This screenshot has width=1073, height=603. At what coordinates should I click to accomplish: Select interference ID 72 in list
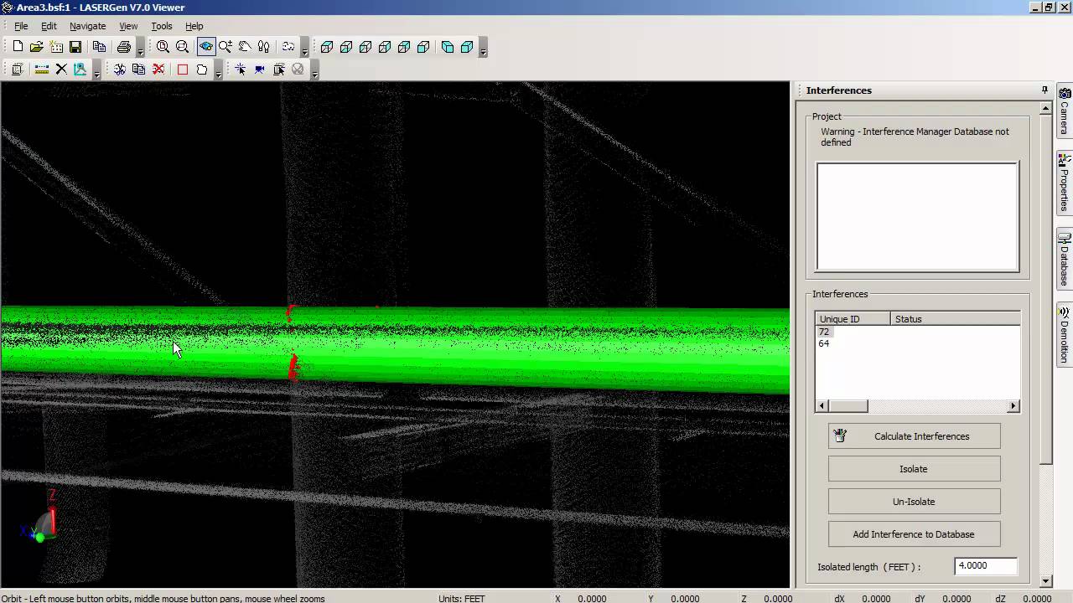[824, 332]
